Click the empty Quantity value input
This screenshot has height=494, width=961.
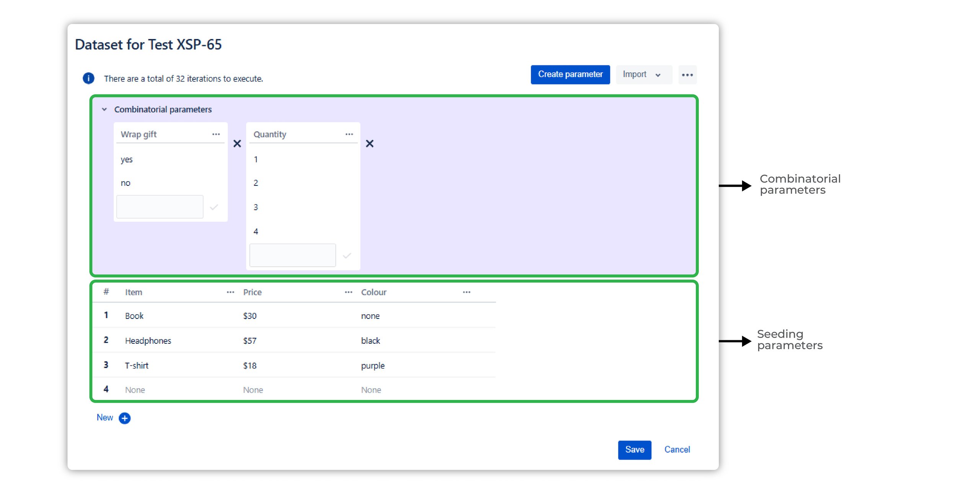[x=292, y=255]
